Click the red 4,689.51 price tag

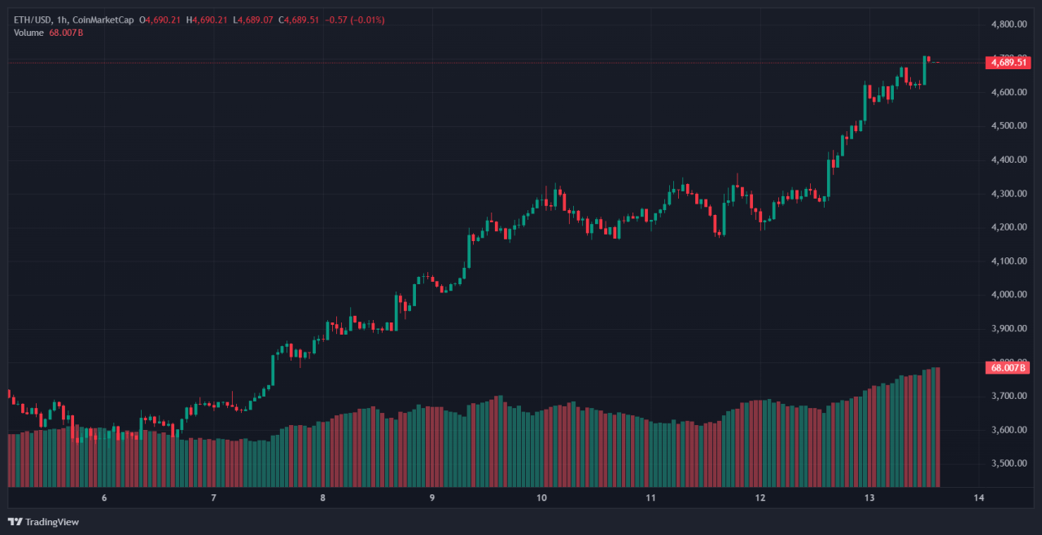coord(1006,62)
